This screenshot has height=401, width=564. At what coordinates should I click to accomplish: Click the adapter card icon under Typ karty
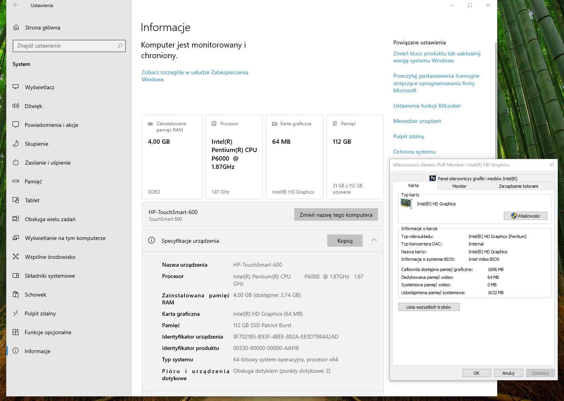click(x=406, y=203)
